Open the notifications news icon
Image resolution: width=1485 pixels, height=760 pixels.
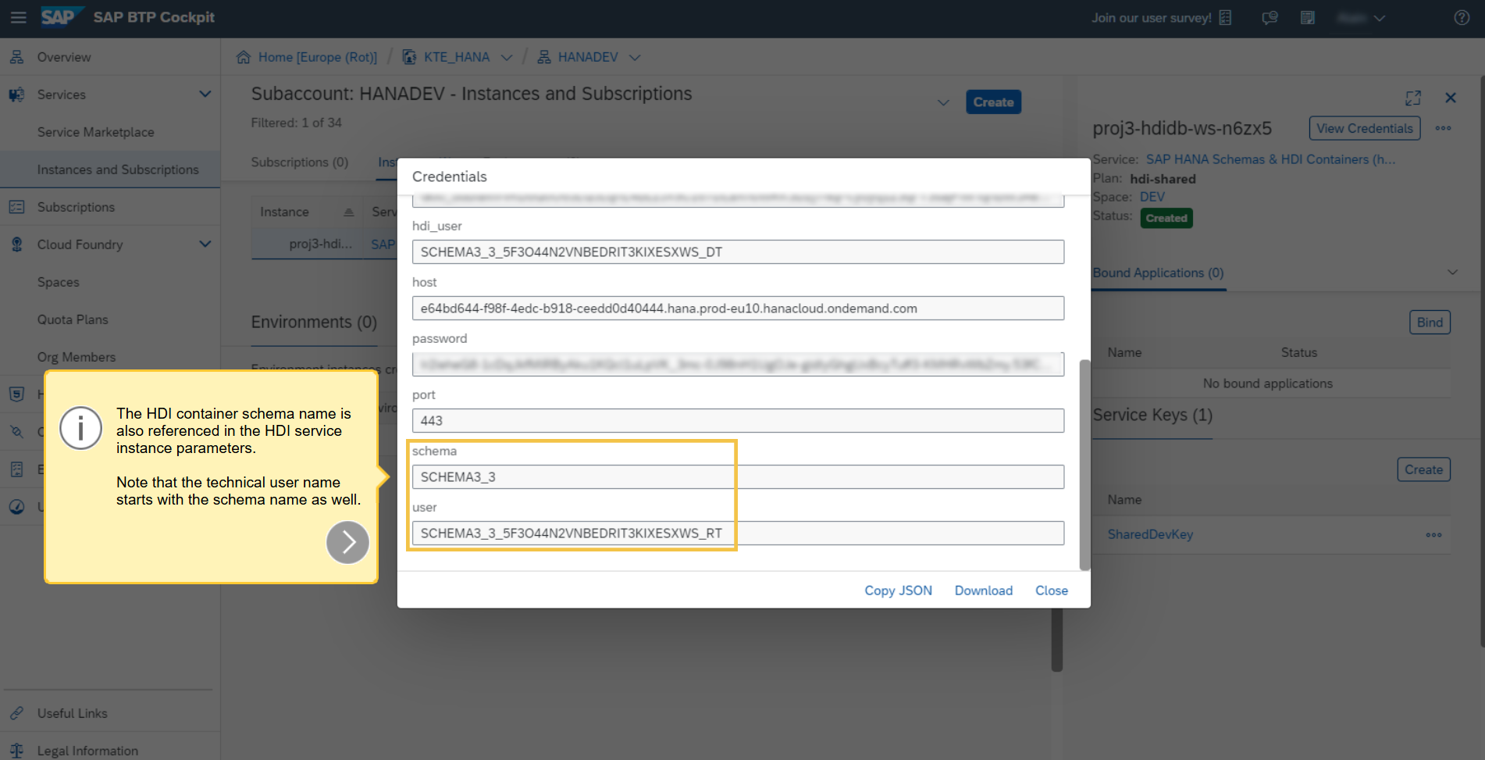click(x=1308, y=17)
